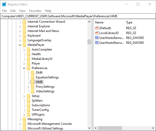Click the Health folder icon
Screen dimensions: 156x131
(x=28, y=54)
